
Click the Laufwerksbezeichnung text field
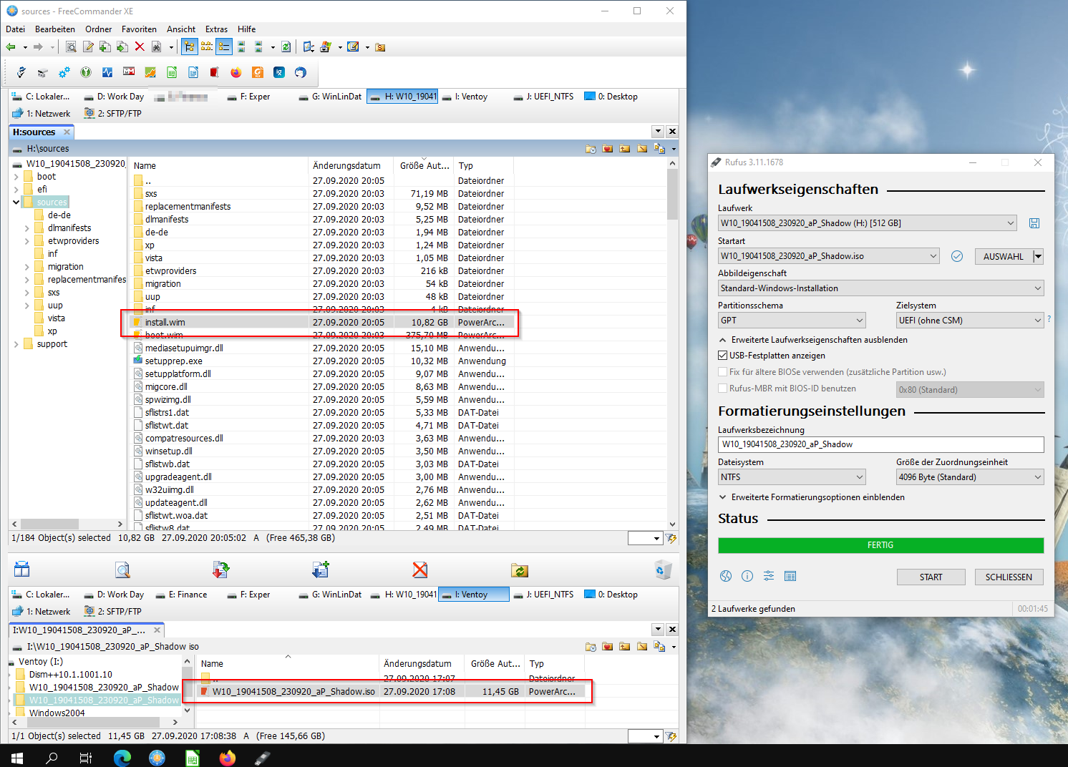pos(880,444)
